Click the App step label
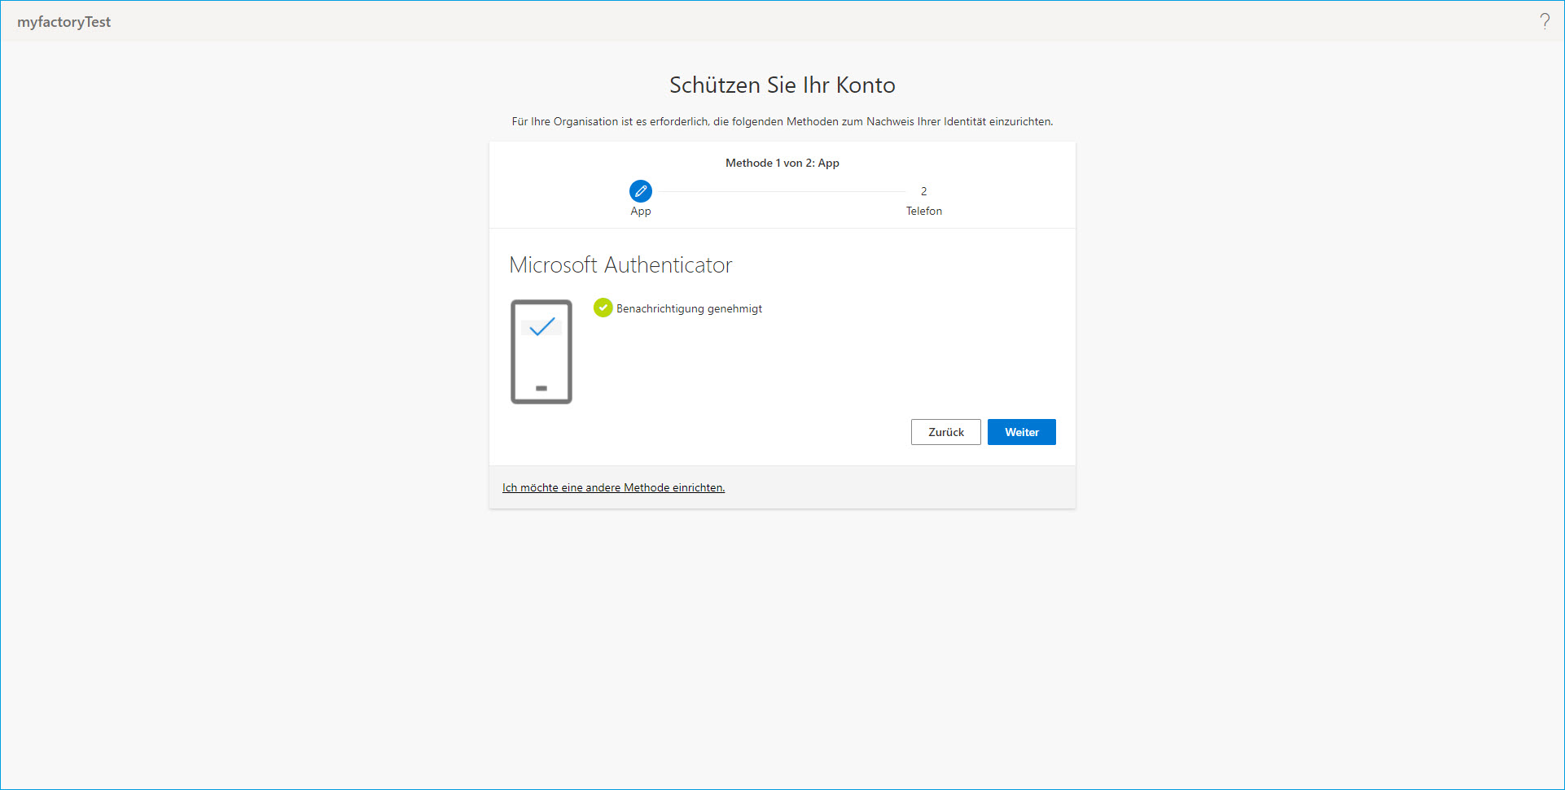The image size is (1565, 790). pyautogui.click(x=641, y=211)
